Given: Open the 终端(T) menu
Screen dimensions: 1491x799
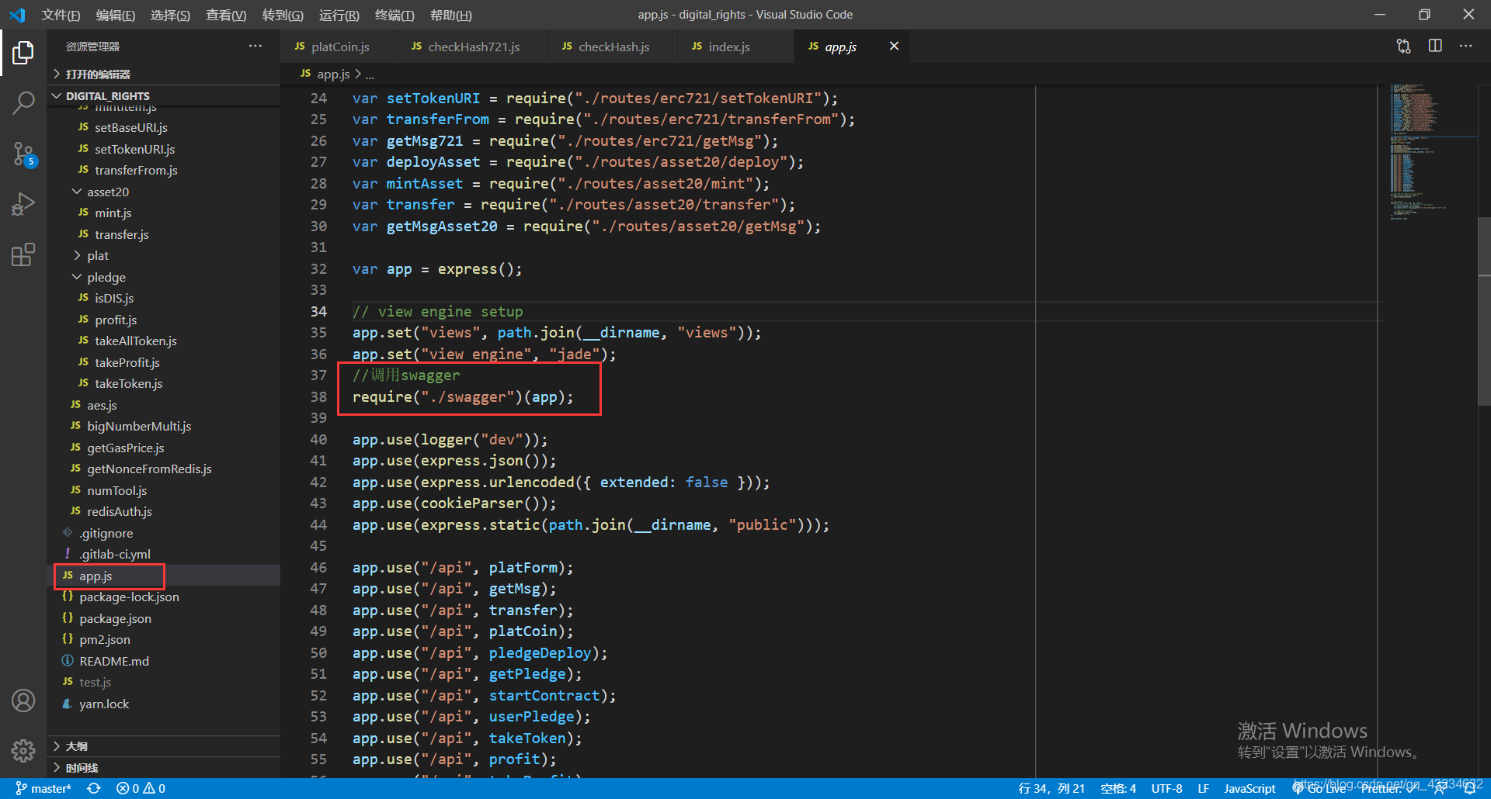Looking at the screenshot, I should pos(394,15).
